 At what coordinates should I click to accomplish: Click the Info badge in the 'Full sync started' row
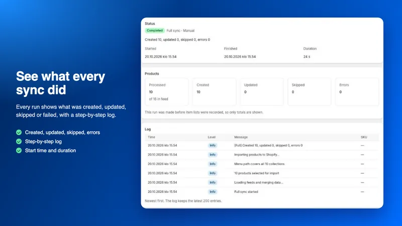(x=213, y=192)
